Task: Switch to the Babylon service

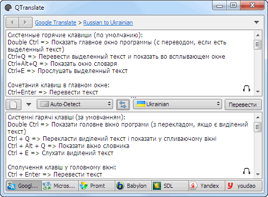Action: pos(133,186)
